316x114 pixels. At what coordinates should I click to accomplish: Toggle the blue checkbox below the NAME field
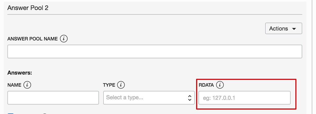coord(11,113)
